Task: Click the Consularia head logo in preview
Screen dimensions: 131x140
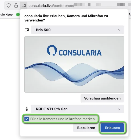Action: click(52, 50)
